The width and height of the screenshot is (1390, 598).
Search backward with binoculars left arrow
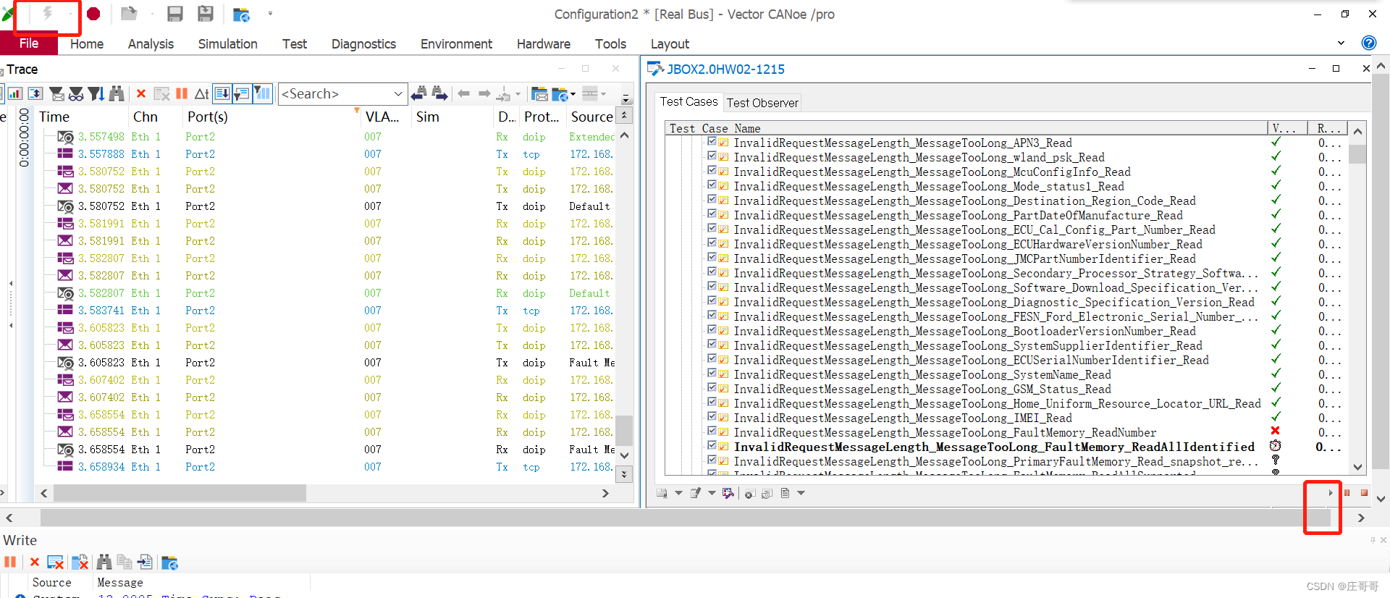point(418,93)
